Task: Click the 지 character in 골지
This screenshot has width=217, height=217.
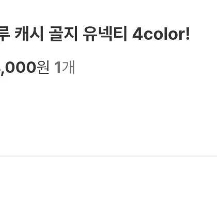Action: [71, 34]
